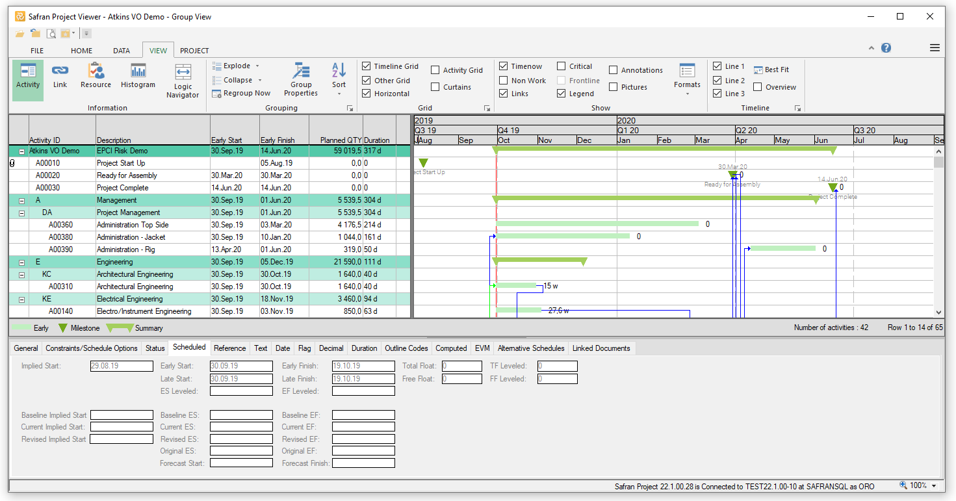This screenshot has height=501, width=956.
Task: Click the Best Fit timeline icon
Action: point(758,70)
